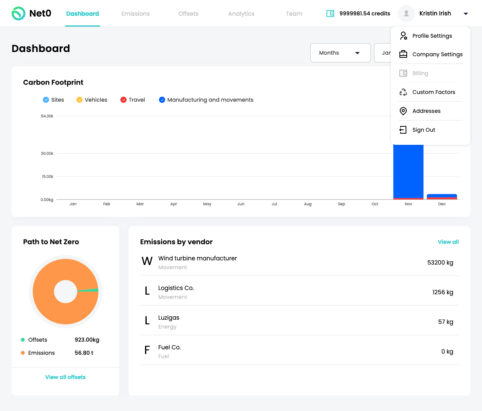Image resolution: width=482 pixels, height=411 pixels.
Task: Click the Fuel Co. vendor name
Action: coord(169,347)
